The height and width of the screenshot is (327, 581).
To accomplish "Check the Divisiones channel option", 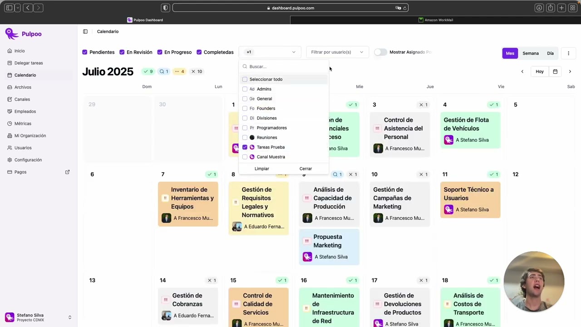I will 245,118.
